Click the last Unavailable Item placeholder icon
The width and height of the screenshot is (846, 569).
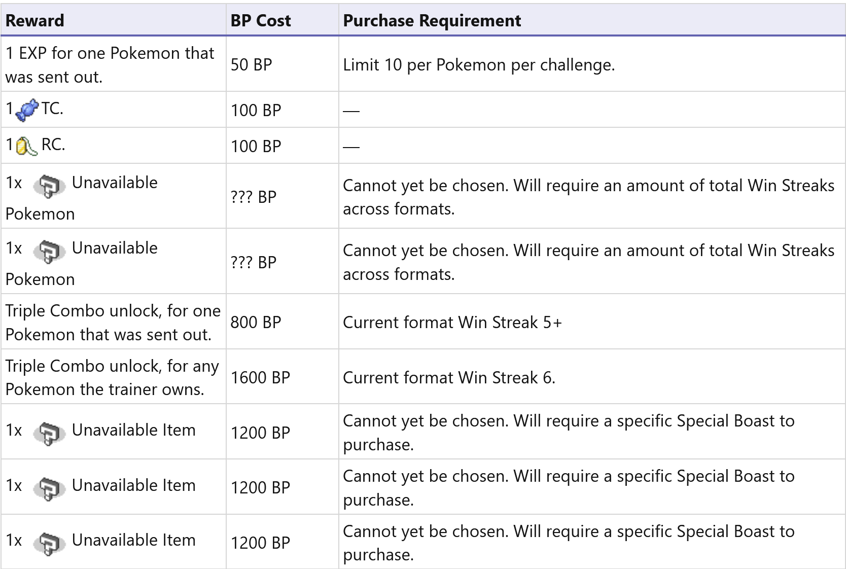[x=49, y=543]
